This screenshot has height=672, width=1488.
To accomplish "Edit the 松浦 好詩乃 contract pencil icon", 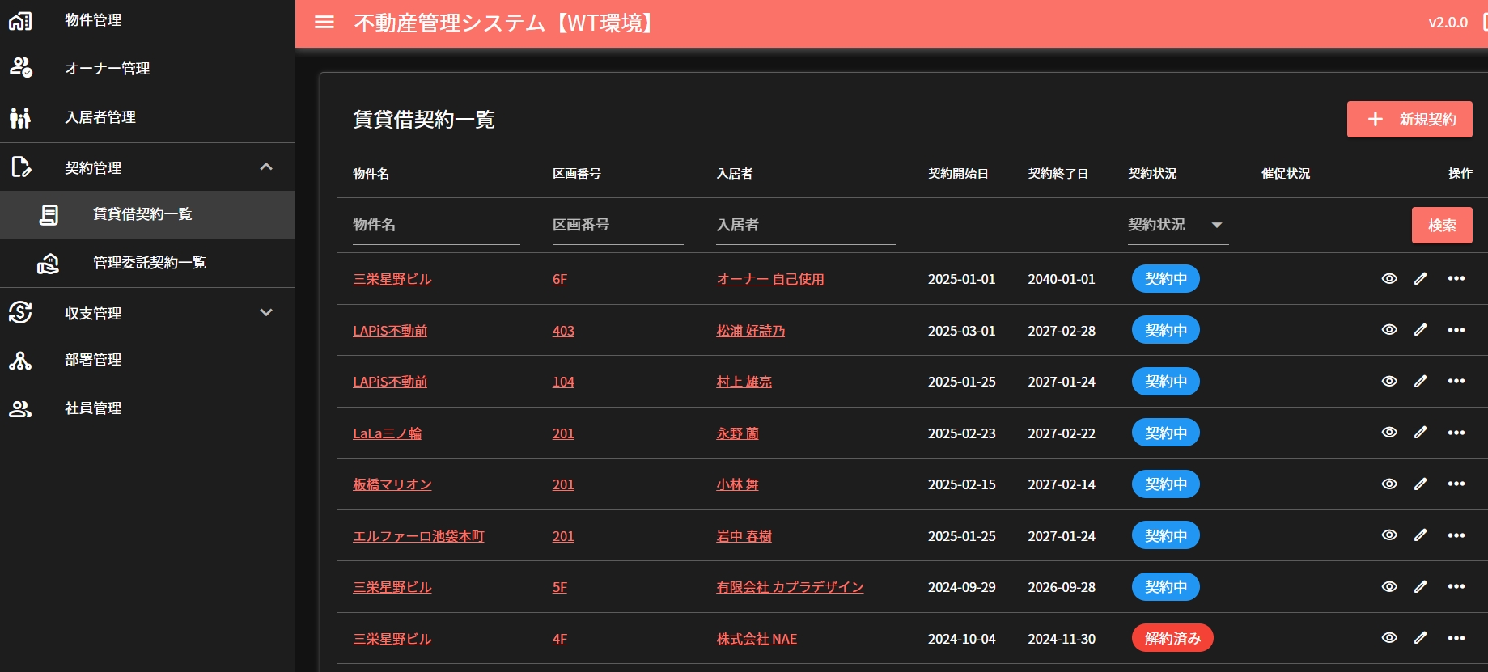I will pyautogui.click(x=1420, y=330).
